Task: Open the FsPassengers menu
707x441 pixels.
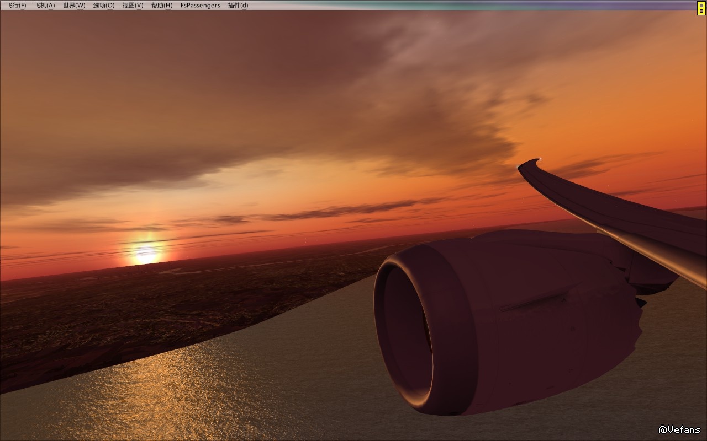Action: click(x=200, y=6)
